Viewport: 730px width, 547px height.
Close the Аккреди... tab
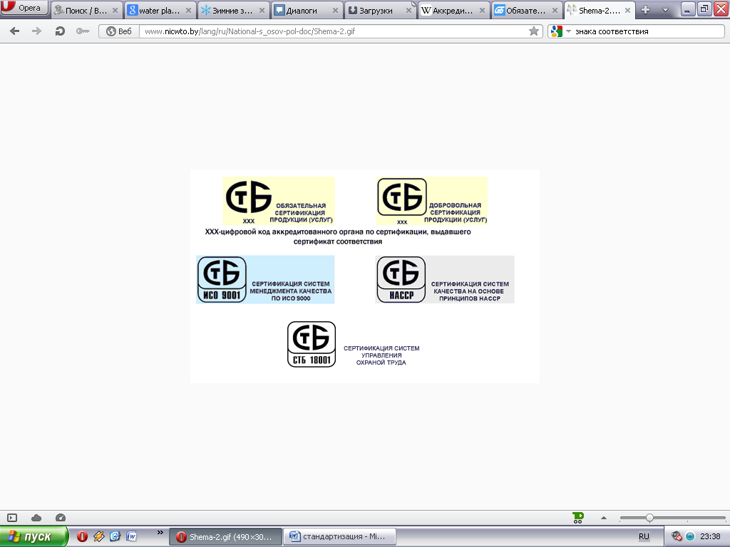[x=483, y=10]
